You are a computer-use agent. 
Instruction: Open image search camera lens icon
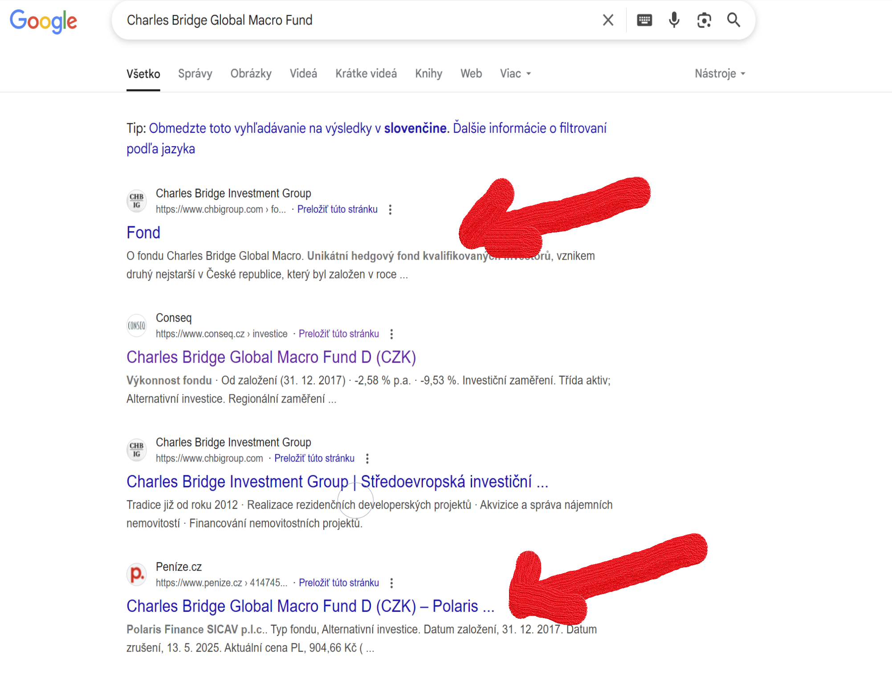click(704, 20)
